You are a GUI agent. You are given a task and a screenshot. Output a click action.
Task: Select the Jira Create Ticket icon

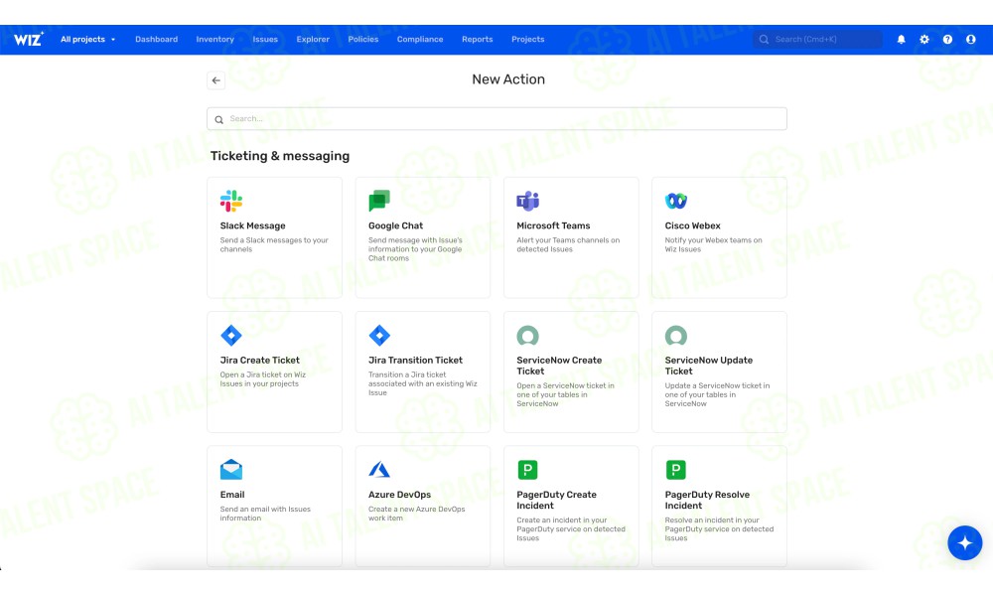click(x=231, y=336)
